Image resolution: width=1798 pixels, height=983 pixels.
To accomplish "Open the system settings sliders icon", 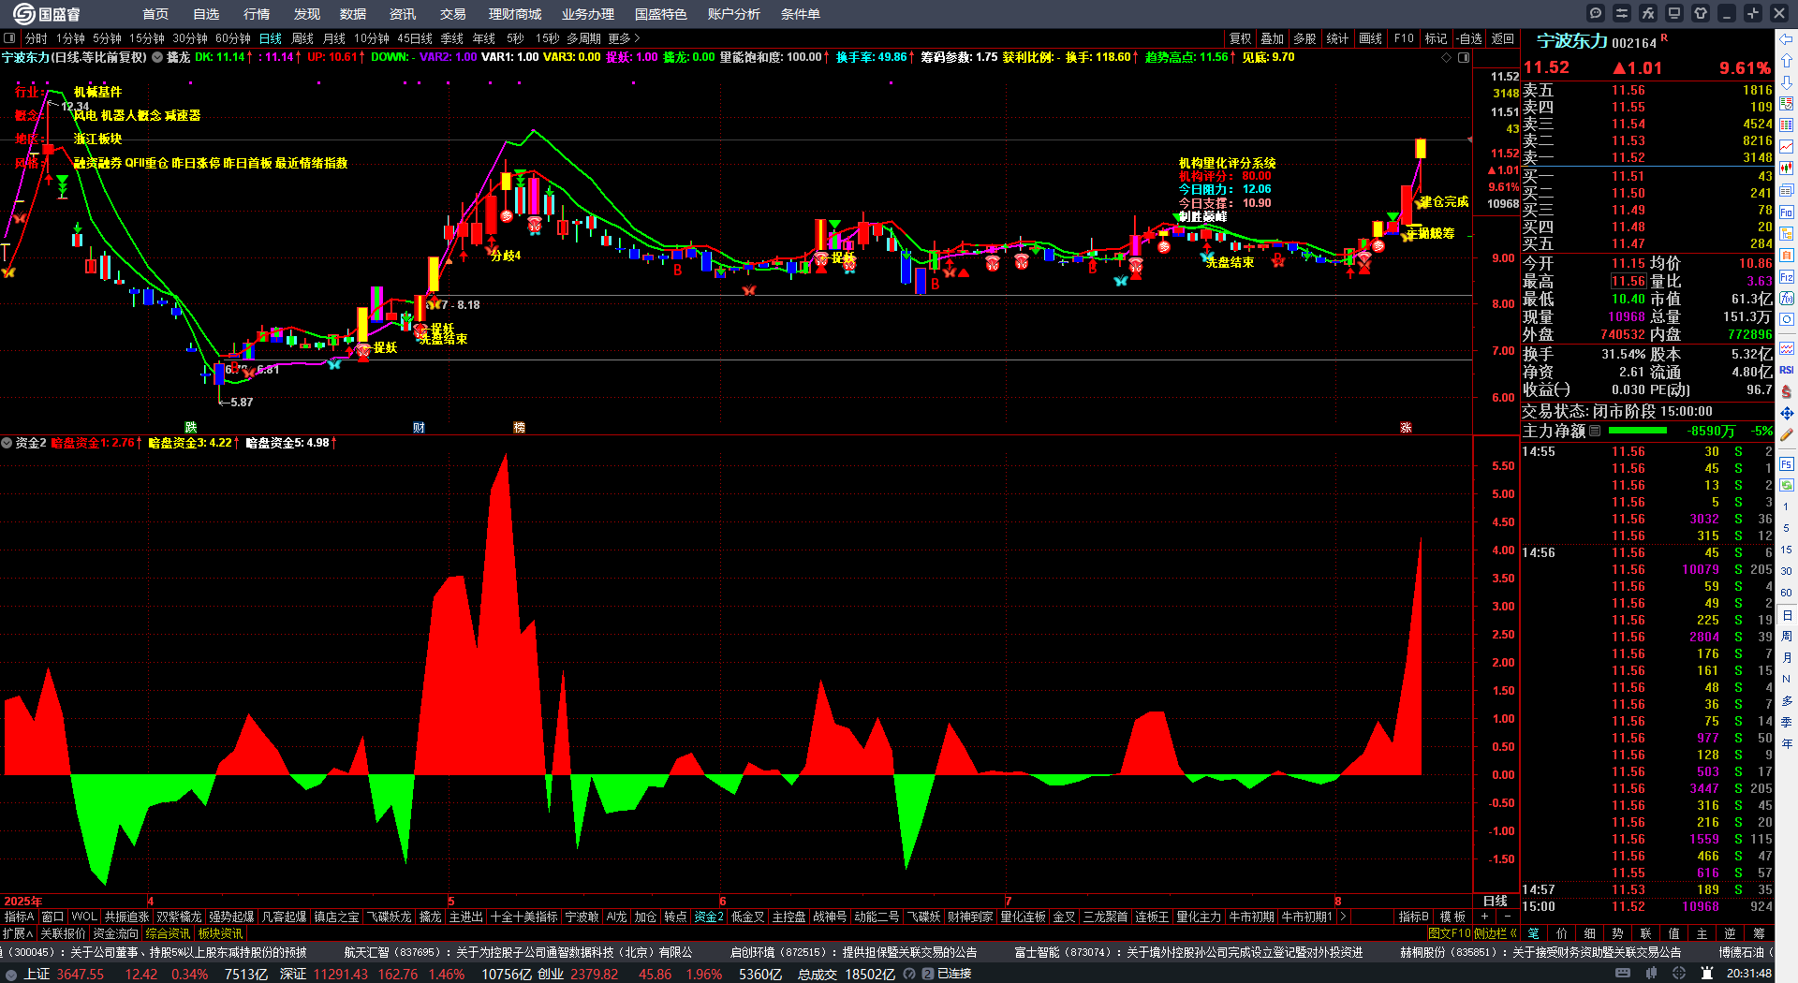I will coord(1622,13).
